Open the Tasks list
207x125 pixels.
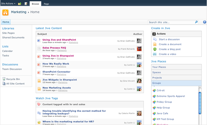[6, 55]
